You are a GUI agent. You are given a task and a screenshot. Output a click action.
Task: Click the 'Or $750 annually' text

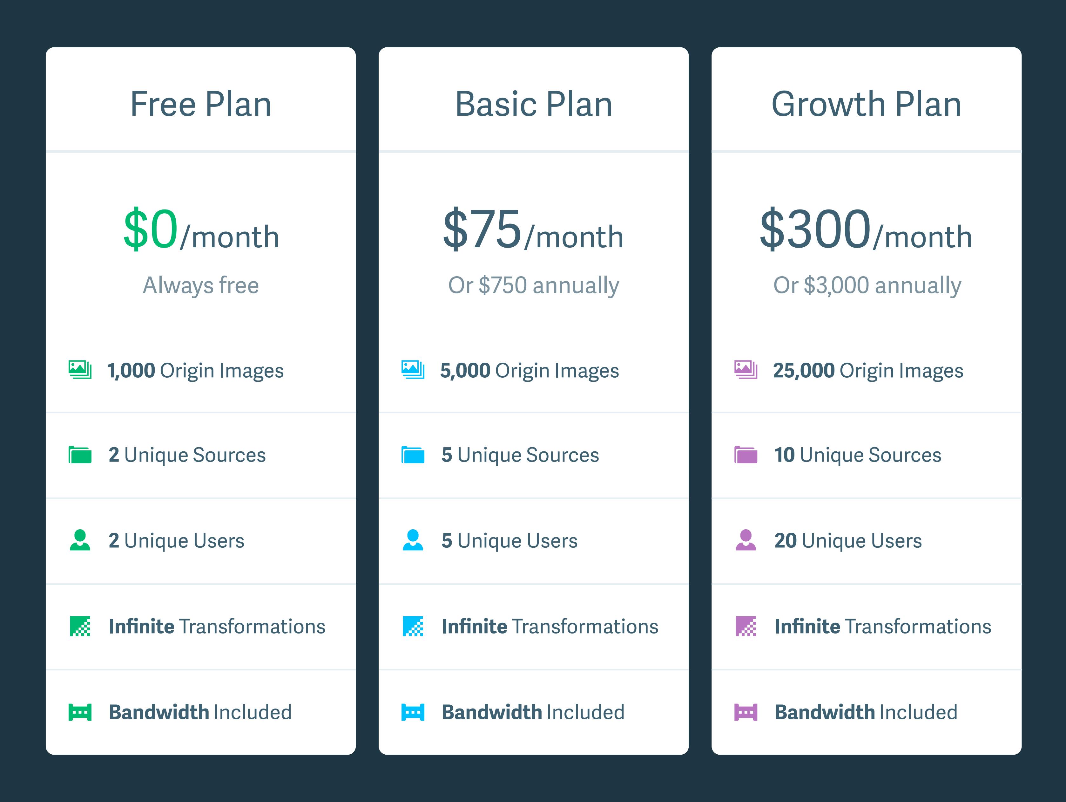pyautogui.click(x=534, y=285)
